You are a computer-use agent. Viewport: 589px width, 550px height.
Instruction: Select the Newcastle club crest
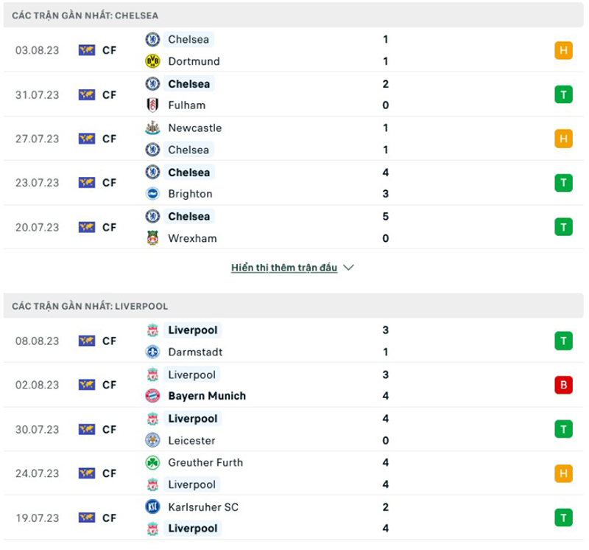click(x=154, y=128)
